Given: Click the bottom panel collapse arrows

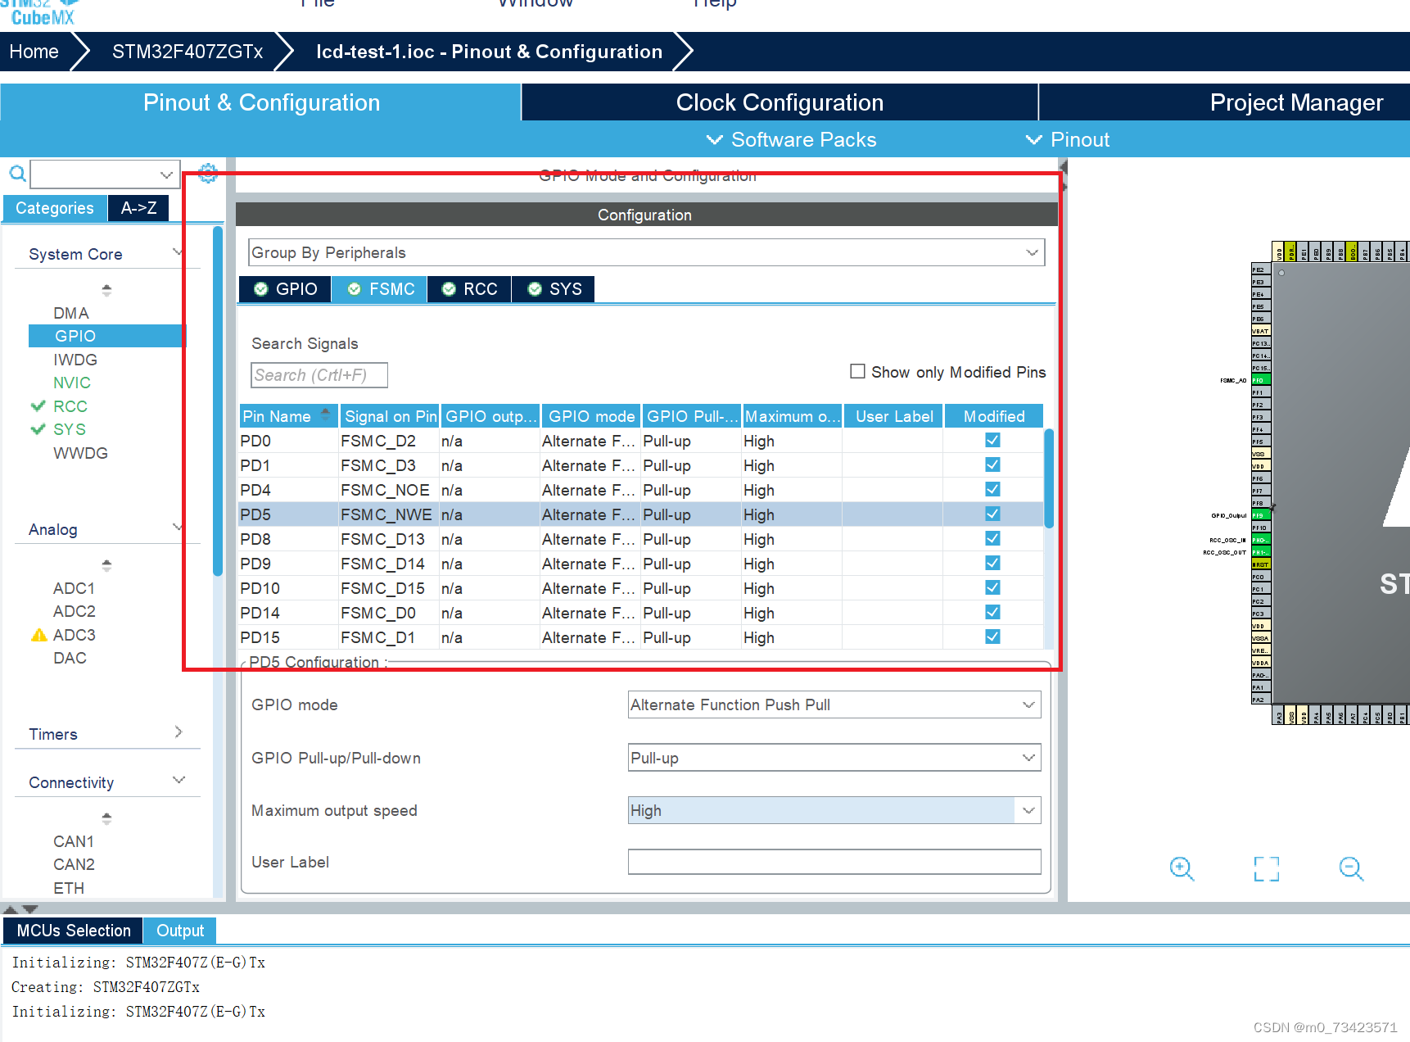Looking at the screenshot, I should pyautogui.click(x=20, y=909).
